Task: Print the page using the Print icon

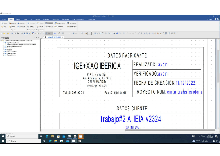Action: [18, 33]
